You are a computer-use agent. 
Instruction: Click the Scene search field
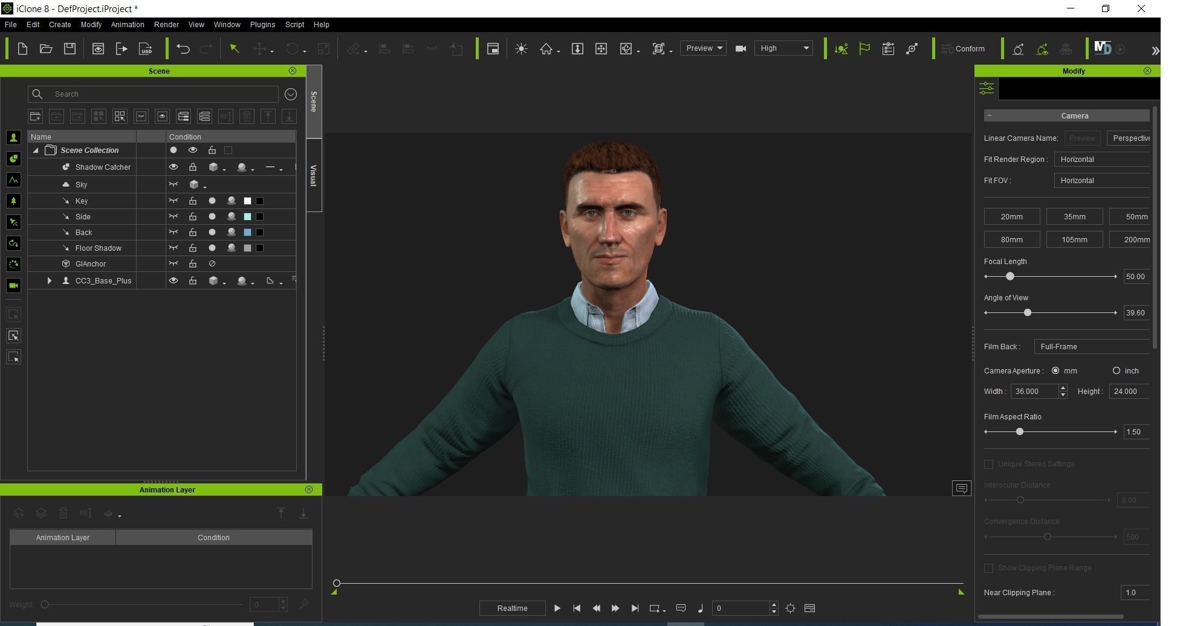coord(153,94)
